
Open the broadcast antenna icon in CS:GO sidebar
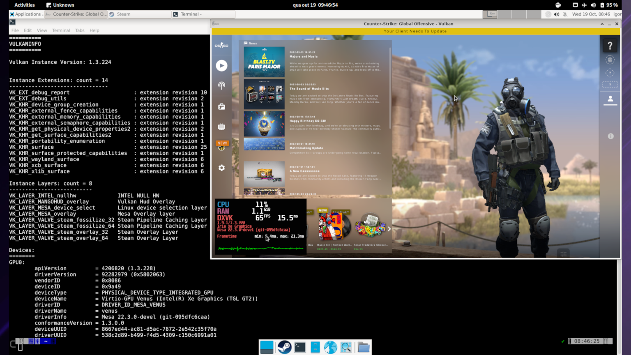point(221,85)
